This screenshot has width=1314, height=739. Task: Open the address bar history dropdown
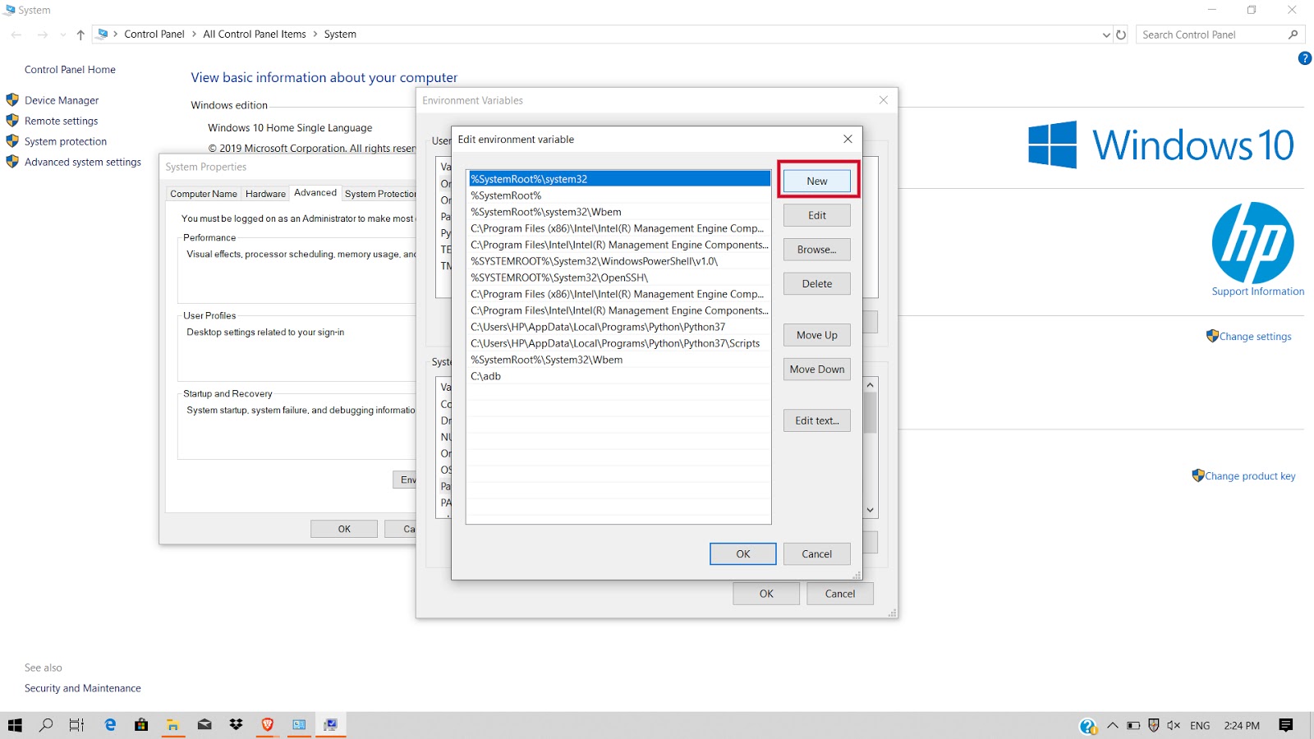[x=1107, y=34]
